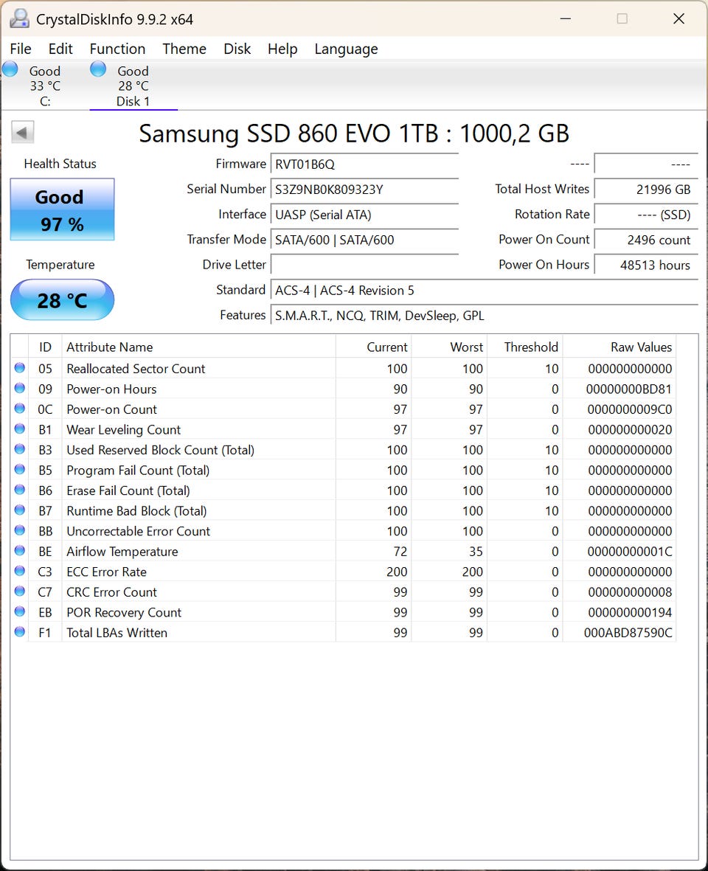Click the Current column header

point(374,347)
